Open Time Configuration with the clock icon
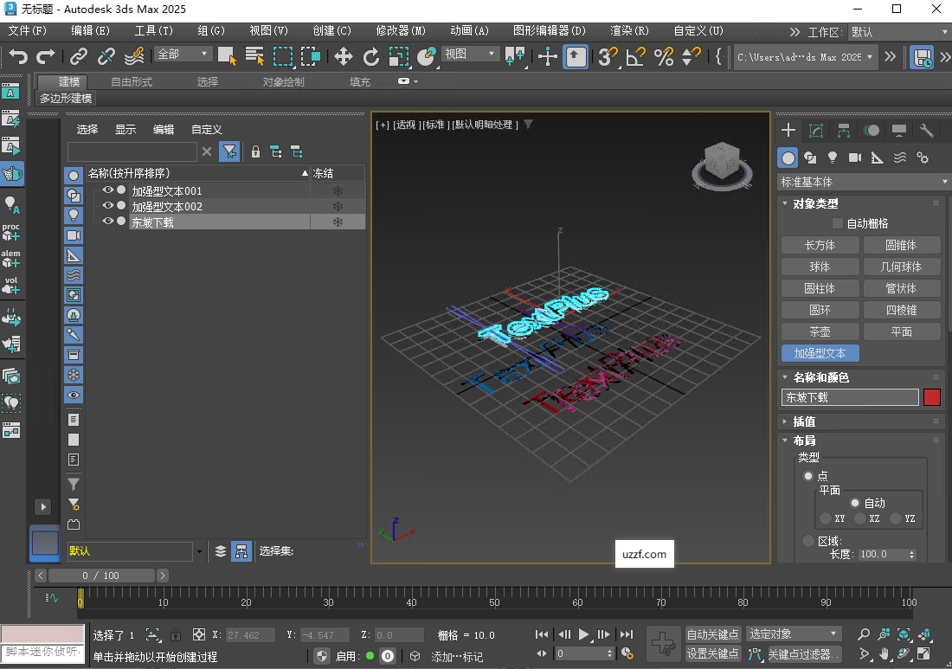The height and width of the screenshot is (669, 952). click(627, 653)
